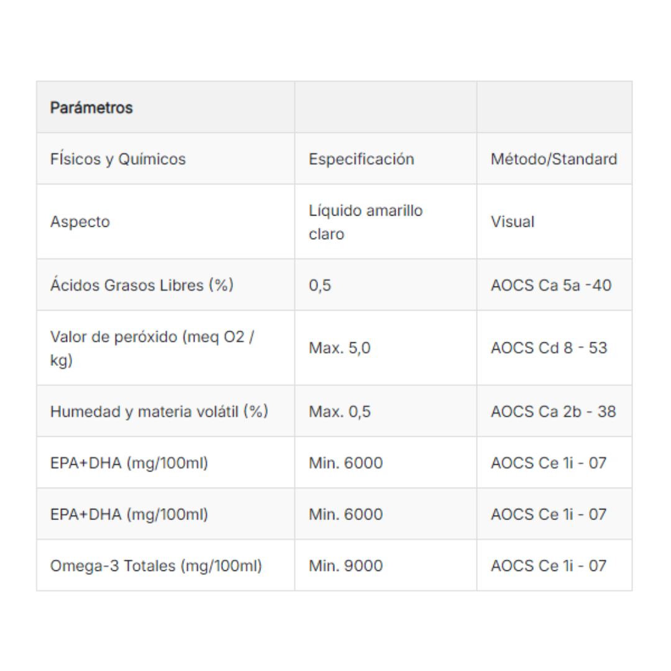671x671 pixels.
Task: Select the method cell in Omega-3 Totales row
Action: coord(548,566)
